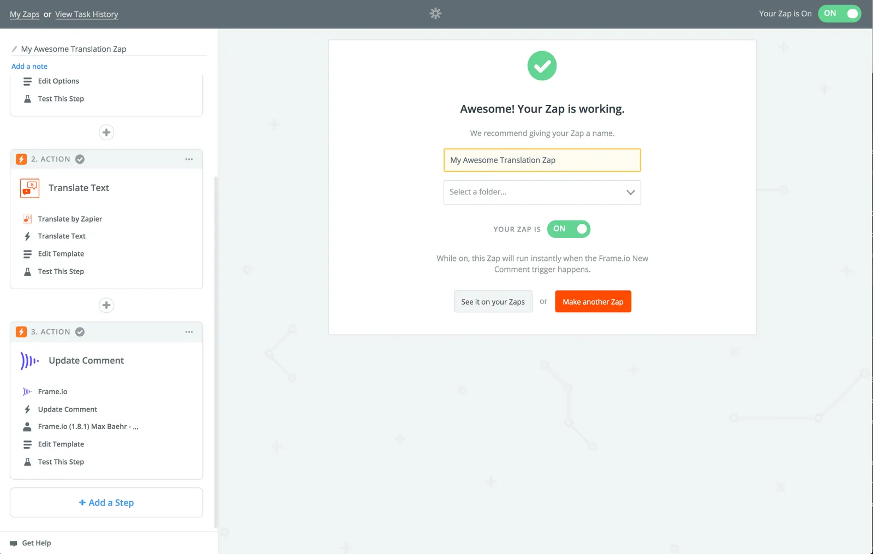
Task: Click the checkmark badge next to 3. ACTION
Action: tap(80, 332)
